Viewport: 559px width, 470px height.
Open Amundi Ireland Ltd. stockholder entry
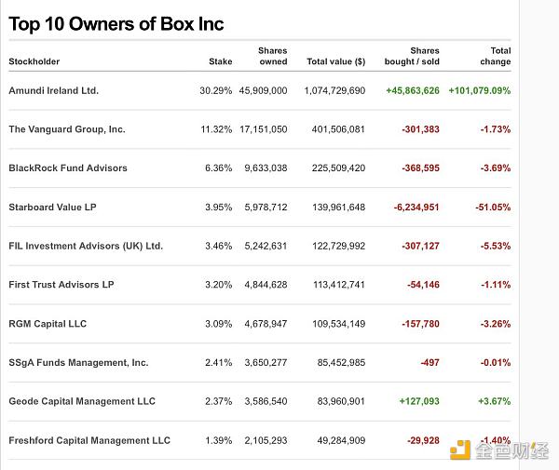[53, 90]
